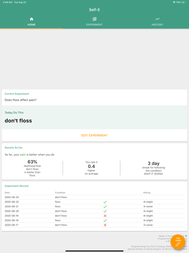Select the 2020-08-25 date cell
Viewport: 189px width, 253px height.
[x=12, y=197]
